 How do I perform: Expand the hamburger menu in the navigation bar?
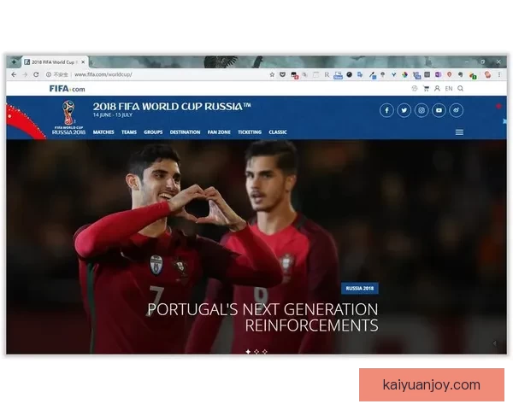[459, 132]
